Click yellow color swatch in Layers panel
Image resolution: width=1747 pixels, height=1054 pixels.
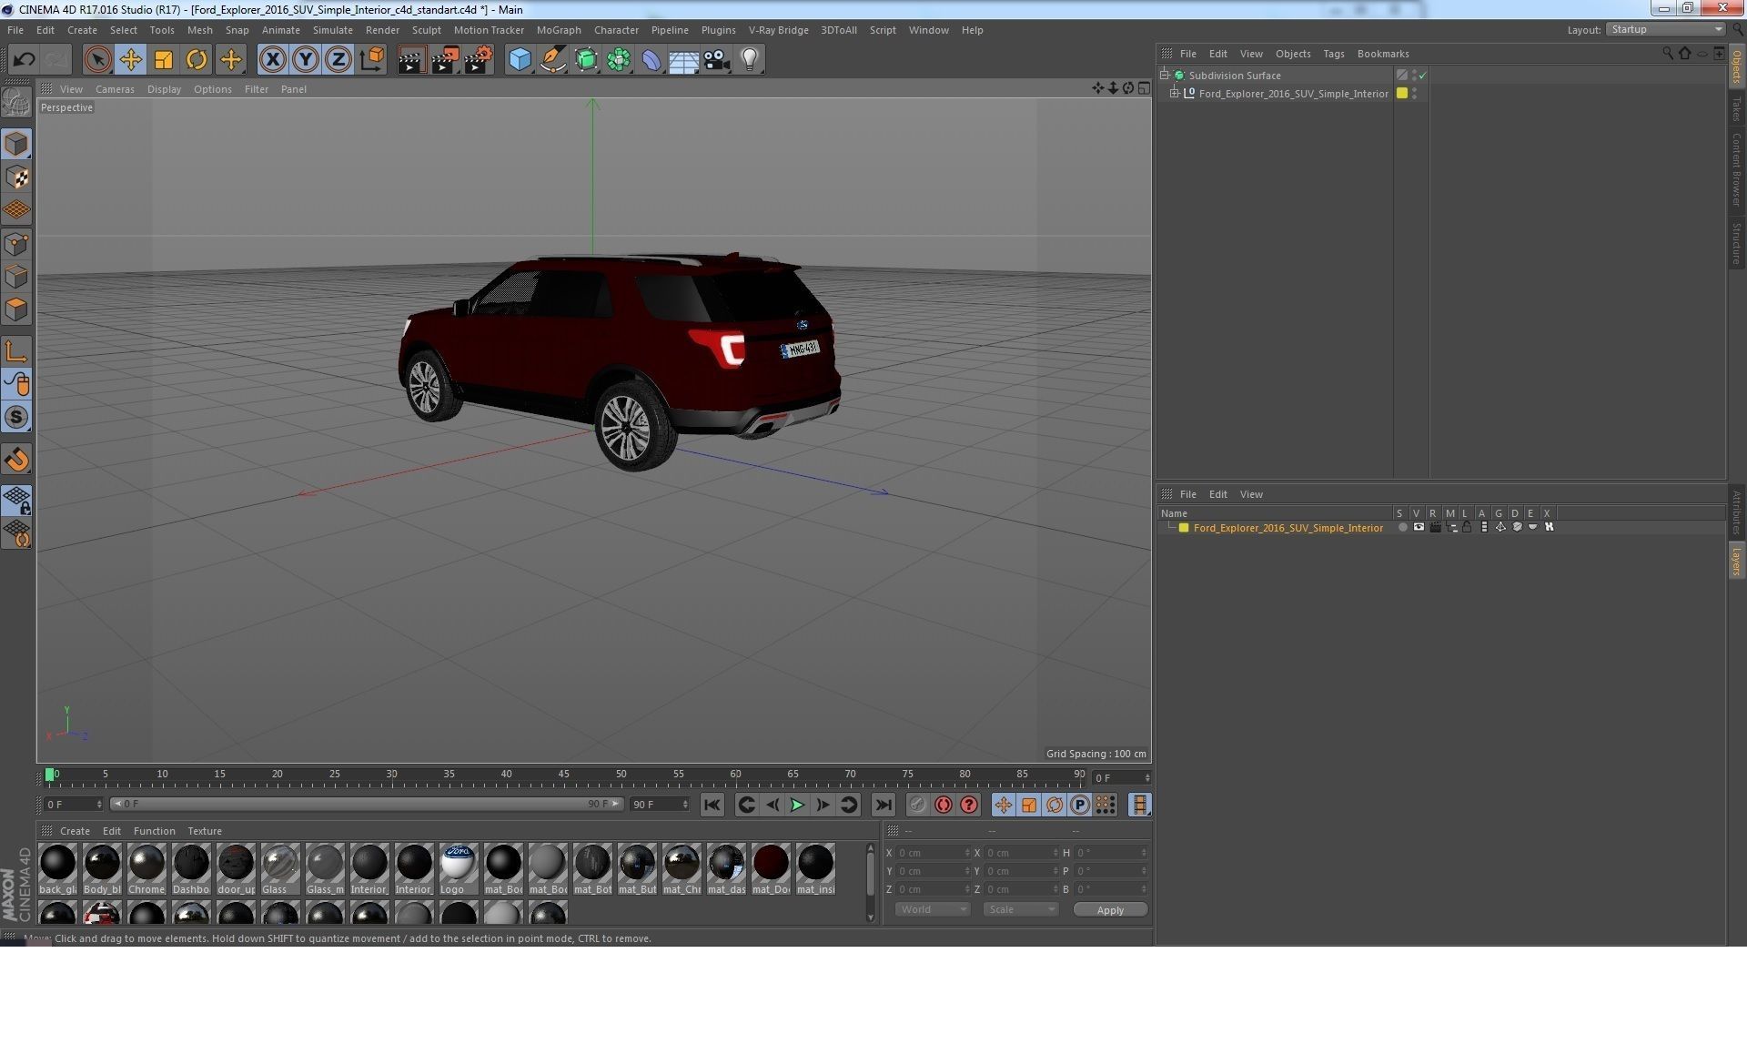click(1184, 528)
